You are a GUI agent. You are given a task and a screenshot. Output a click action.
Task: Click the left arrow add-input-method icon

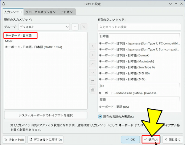pos(92,46)
